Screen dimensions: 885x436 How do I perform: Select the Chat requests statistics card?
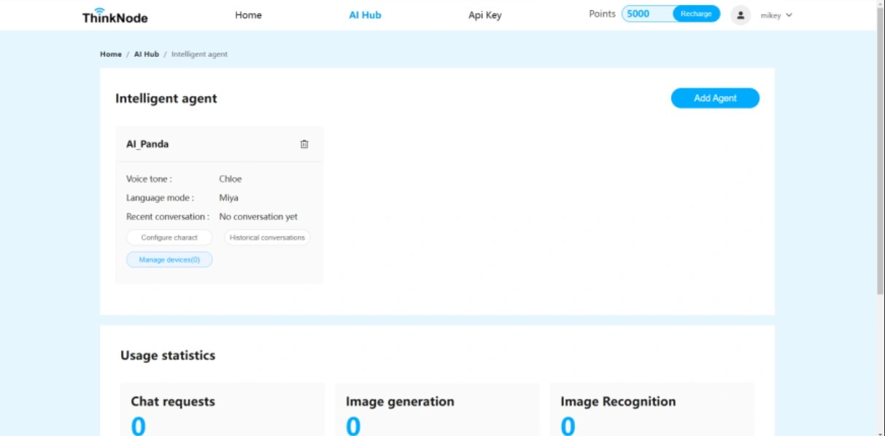point(223,410)
